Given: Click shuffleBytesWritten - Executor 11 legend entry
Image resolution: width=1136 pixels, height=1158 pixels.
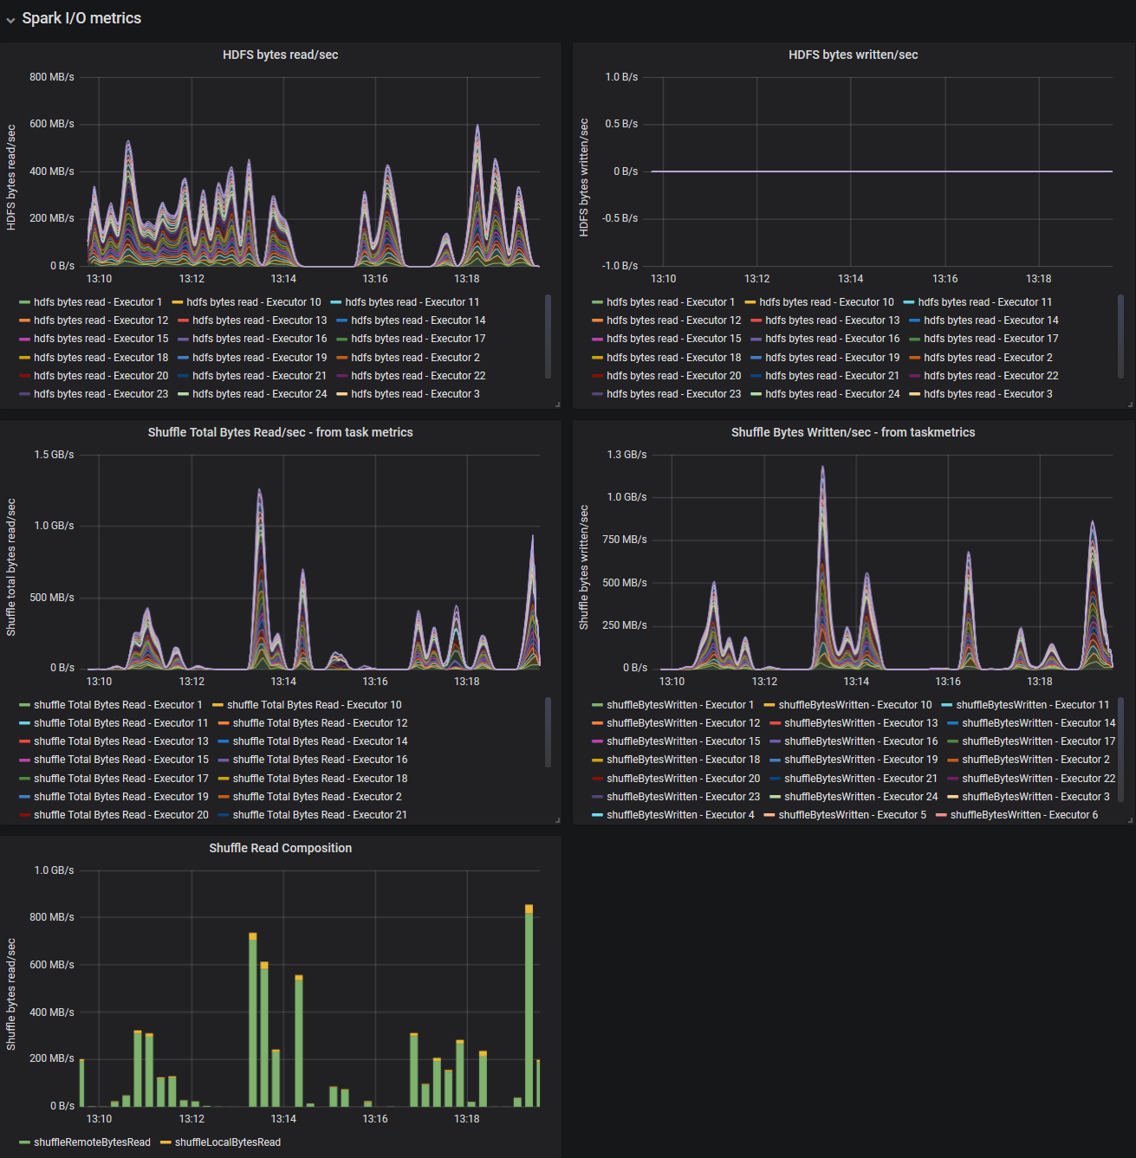Looking at the screenshot, I should [1033, 705].
